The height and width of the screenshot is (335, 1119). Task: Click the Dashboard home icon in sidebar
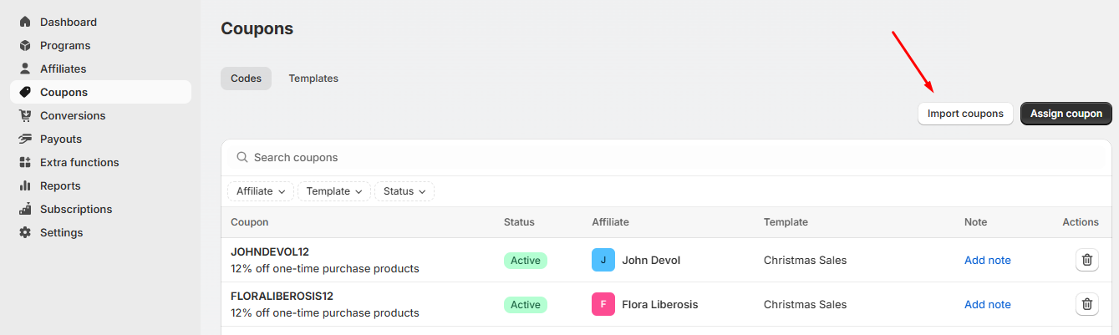click(25, 22)
